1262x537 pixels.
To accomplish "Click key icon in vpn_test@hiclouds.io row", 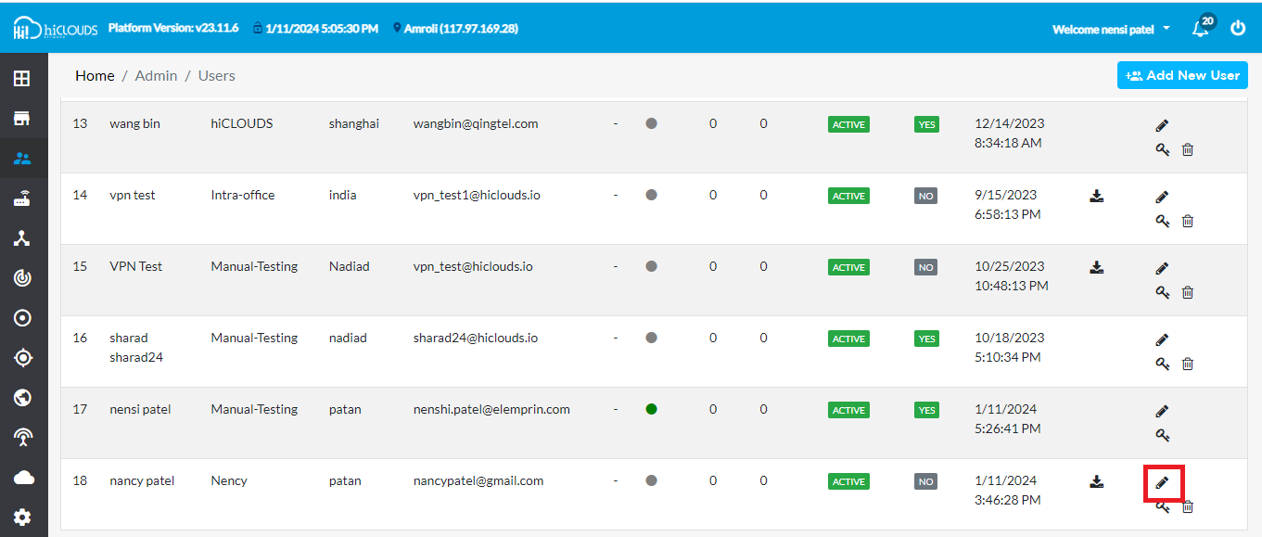I will click(1163, 292).
